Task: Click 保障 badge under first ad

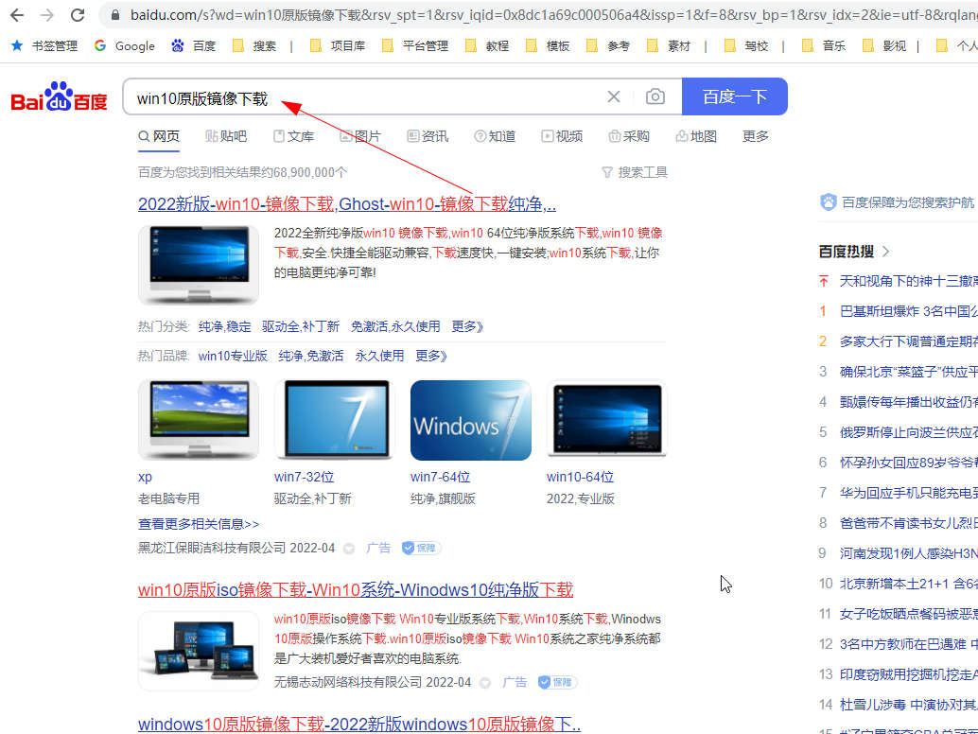Action: 421,549
